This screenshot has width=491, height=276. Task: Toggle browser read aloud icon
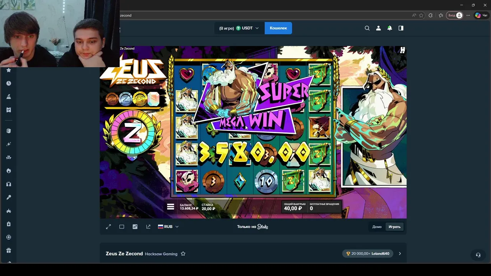pyautogui.click(x=414, y=15)
